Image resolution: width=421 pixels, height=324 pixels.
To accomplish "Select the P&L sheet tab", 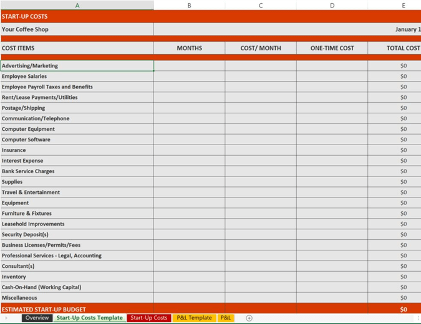I will pyautogui.click(x=226, y=318).
